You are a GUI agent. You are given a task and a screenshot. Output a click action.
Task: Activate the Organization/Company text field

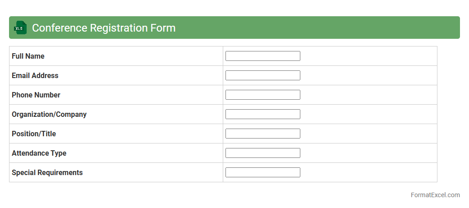click(262, 114)
